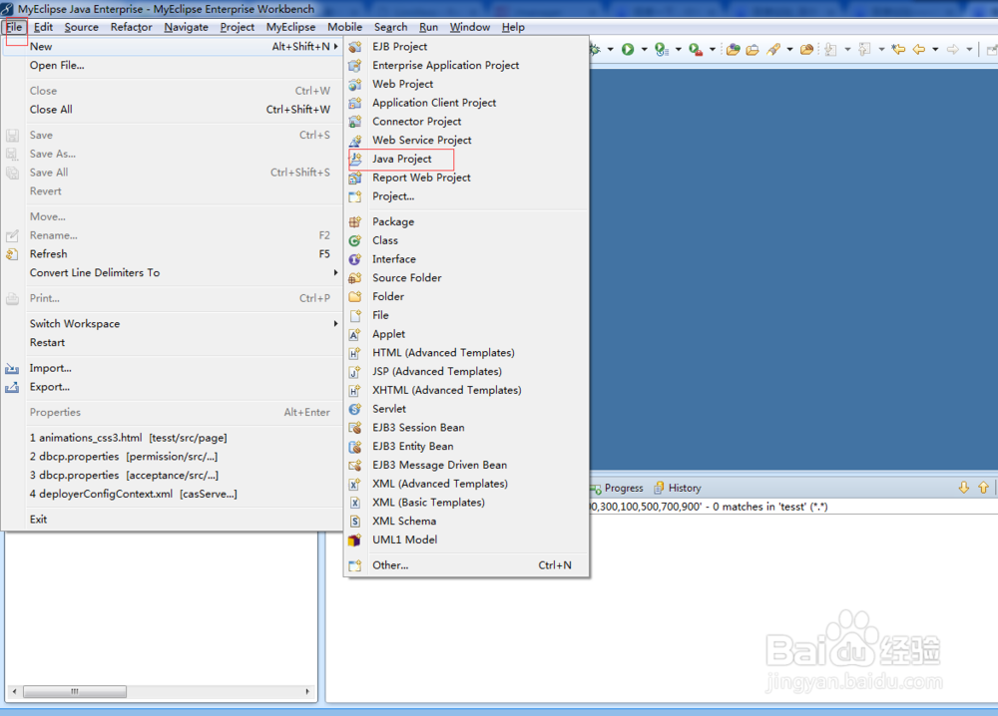Click the Applet icon in New submenu
Image resolution: width=998 pixels, height=716 pixels.
[x=355, y=334]
